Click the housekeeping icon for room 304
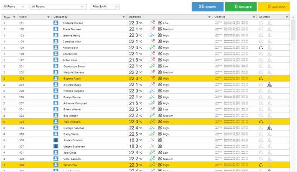297x172 pixels. click(x=269, y=128)
